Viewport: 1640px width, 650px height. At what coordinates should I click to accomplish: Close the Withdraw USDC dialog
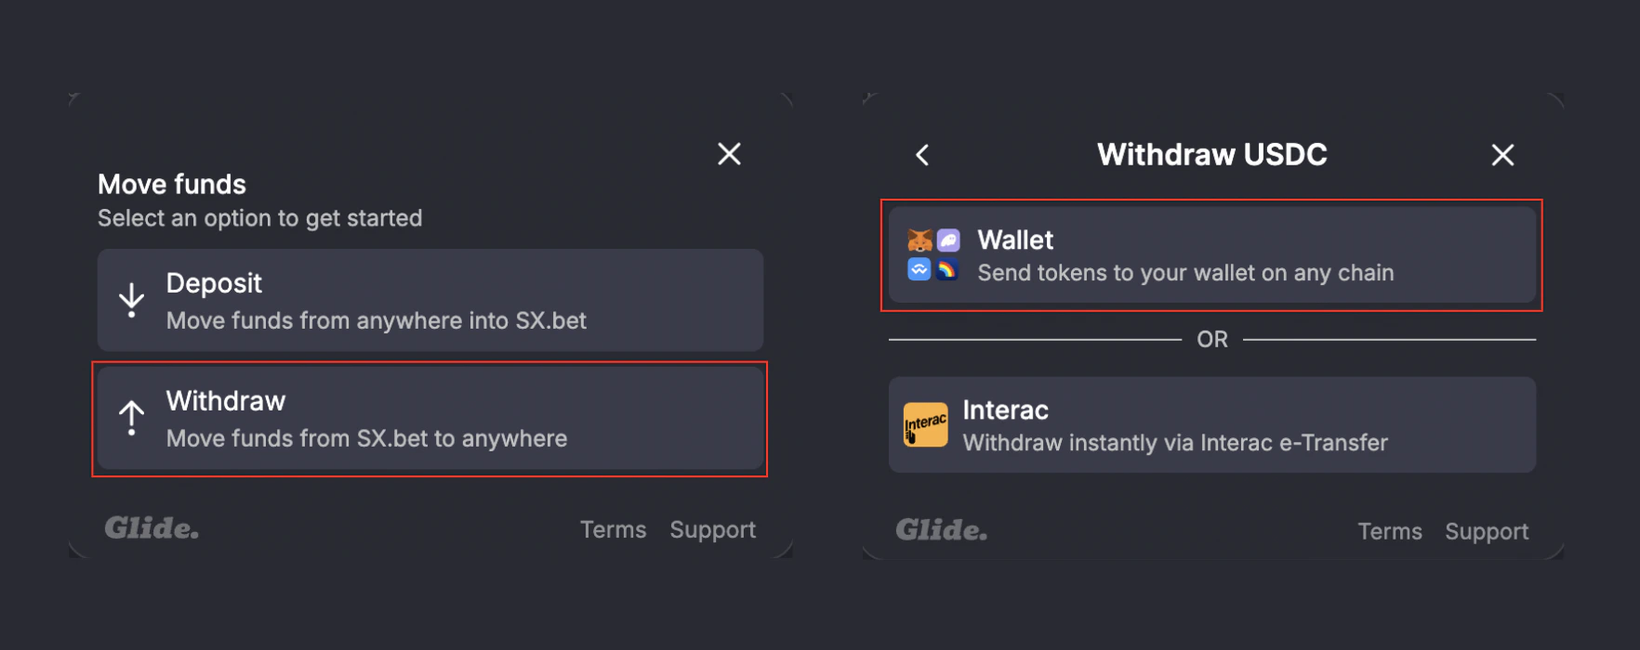coord(1502,155)
